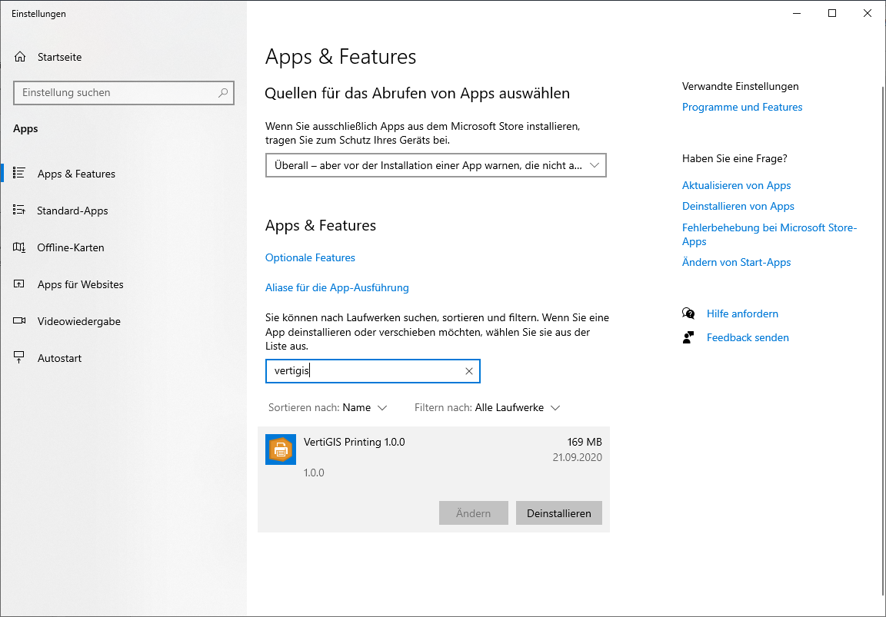The width and height of the screenshot is (886, 617).
Task: Clear the vertigis search with X
Action: (x=469, y=371)
